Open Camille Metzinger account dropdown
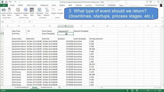The height and width of the screenshot is (92, 164). 158,5
